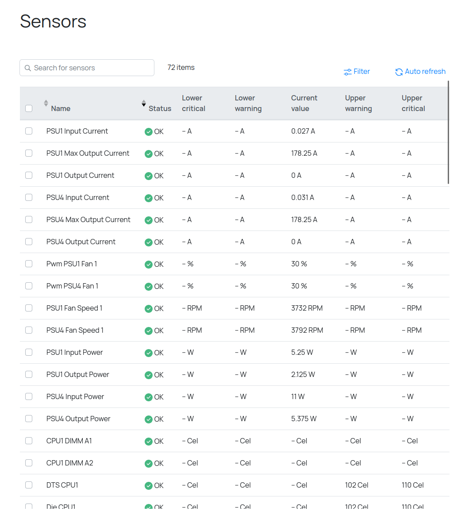Click the green check icon for PSU4 Fan Speed 1
The image size is (461, 519).
(149, 331)
